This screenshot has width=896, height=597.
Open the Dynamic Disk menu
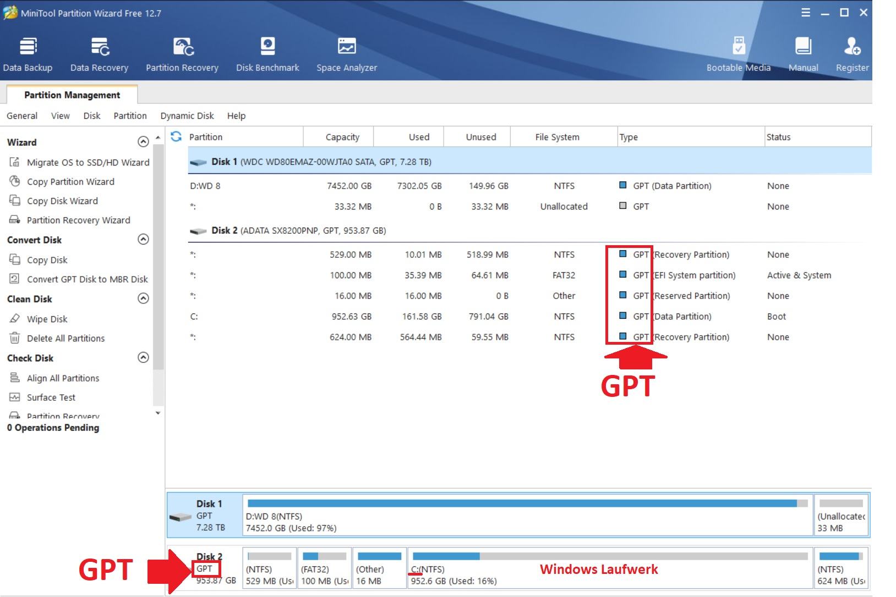click(x=187, y=115)
